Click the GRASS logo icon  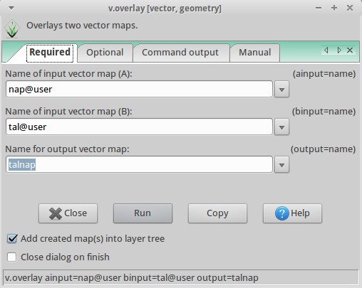tap(12, 28)
